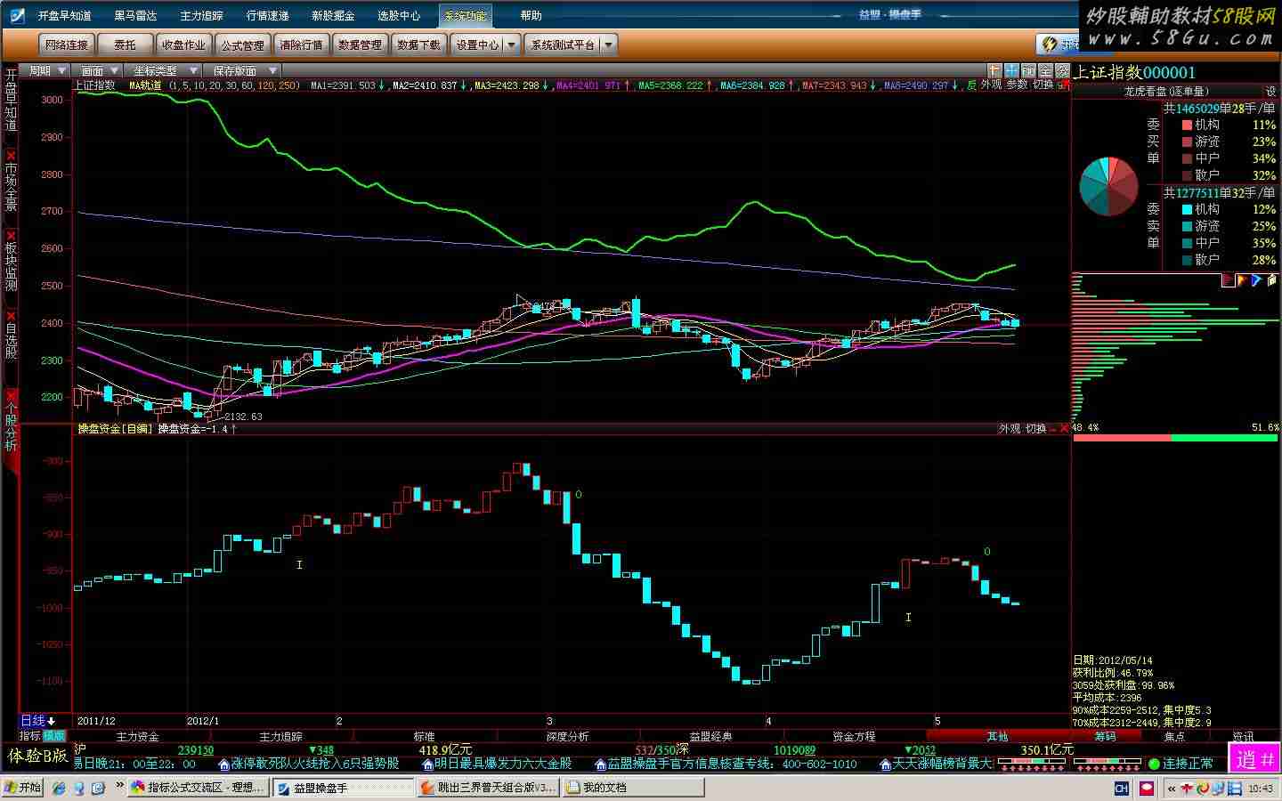Click 切换 in the main chart header

click(x=1043, y=85)
